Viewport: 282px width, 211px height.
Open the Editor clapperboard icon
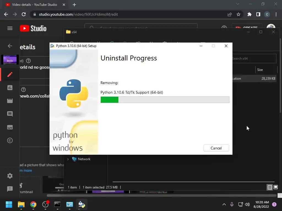[10, 101]
